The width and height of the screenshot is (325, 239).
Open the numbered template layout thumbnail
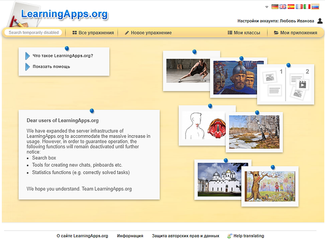point(286,84)
